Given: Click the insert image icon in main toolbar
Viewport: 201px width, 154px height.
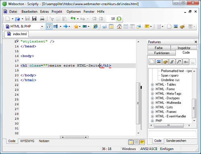Looking at the screenshot, I should click(x=176, y=27).
